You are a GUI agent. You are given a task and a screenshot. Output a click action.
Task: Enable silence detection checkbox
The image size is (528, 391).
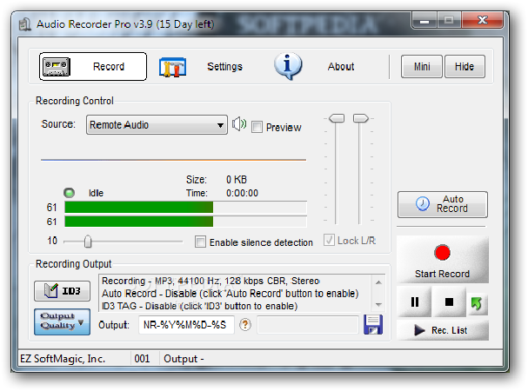(200, 242)
